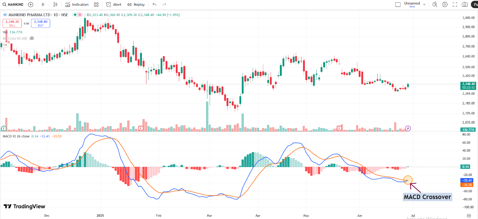Click the purple lightning event marker
478x219 pixels.
pyautogui.click(x=408, y=128)
